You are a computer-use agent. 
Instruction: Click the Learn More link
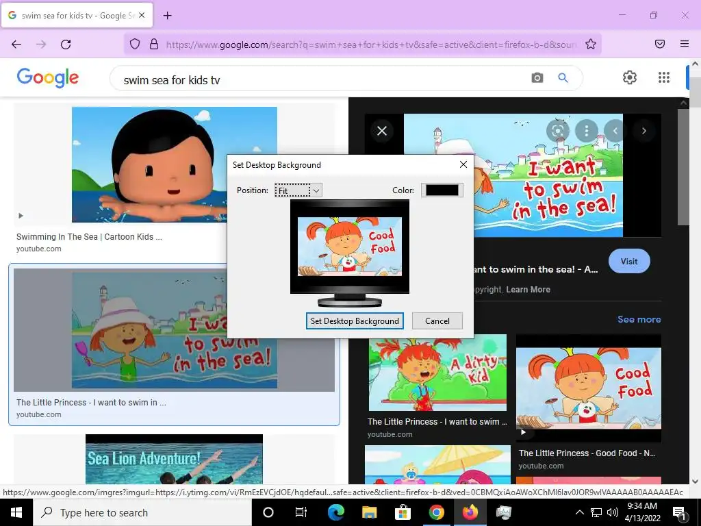point(528,290)
